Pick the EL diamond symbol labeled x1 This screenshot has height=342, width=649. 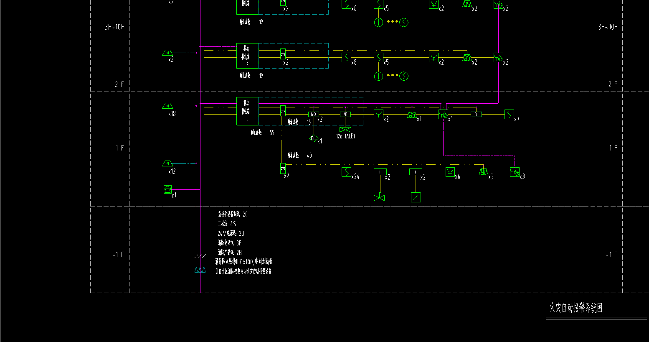tap(314, 138)
